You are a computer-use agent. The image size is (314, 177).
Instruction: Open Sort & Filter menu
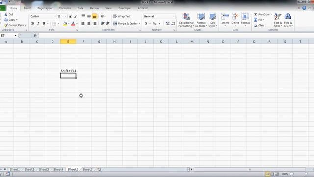[278, 20]
